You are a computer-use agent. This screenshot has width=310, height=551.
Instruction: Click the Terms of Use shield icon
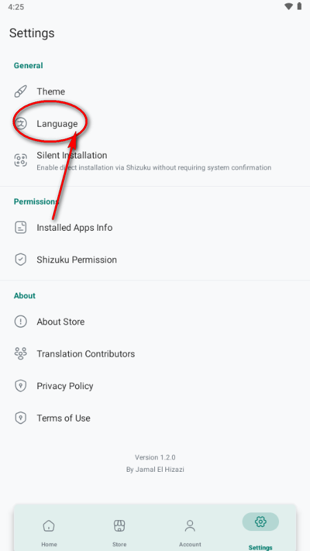[x=21, y=418]
